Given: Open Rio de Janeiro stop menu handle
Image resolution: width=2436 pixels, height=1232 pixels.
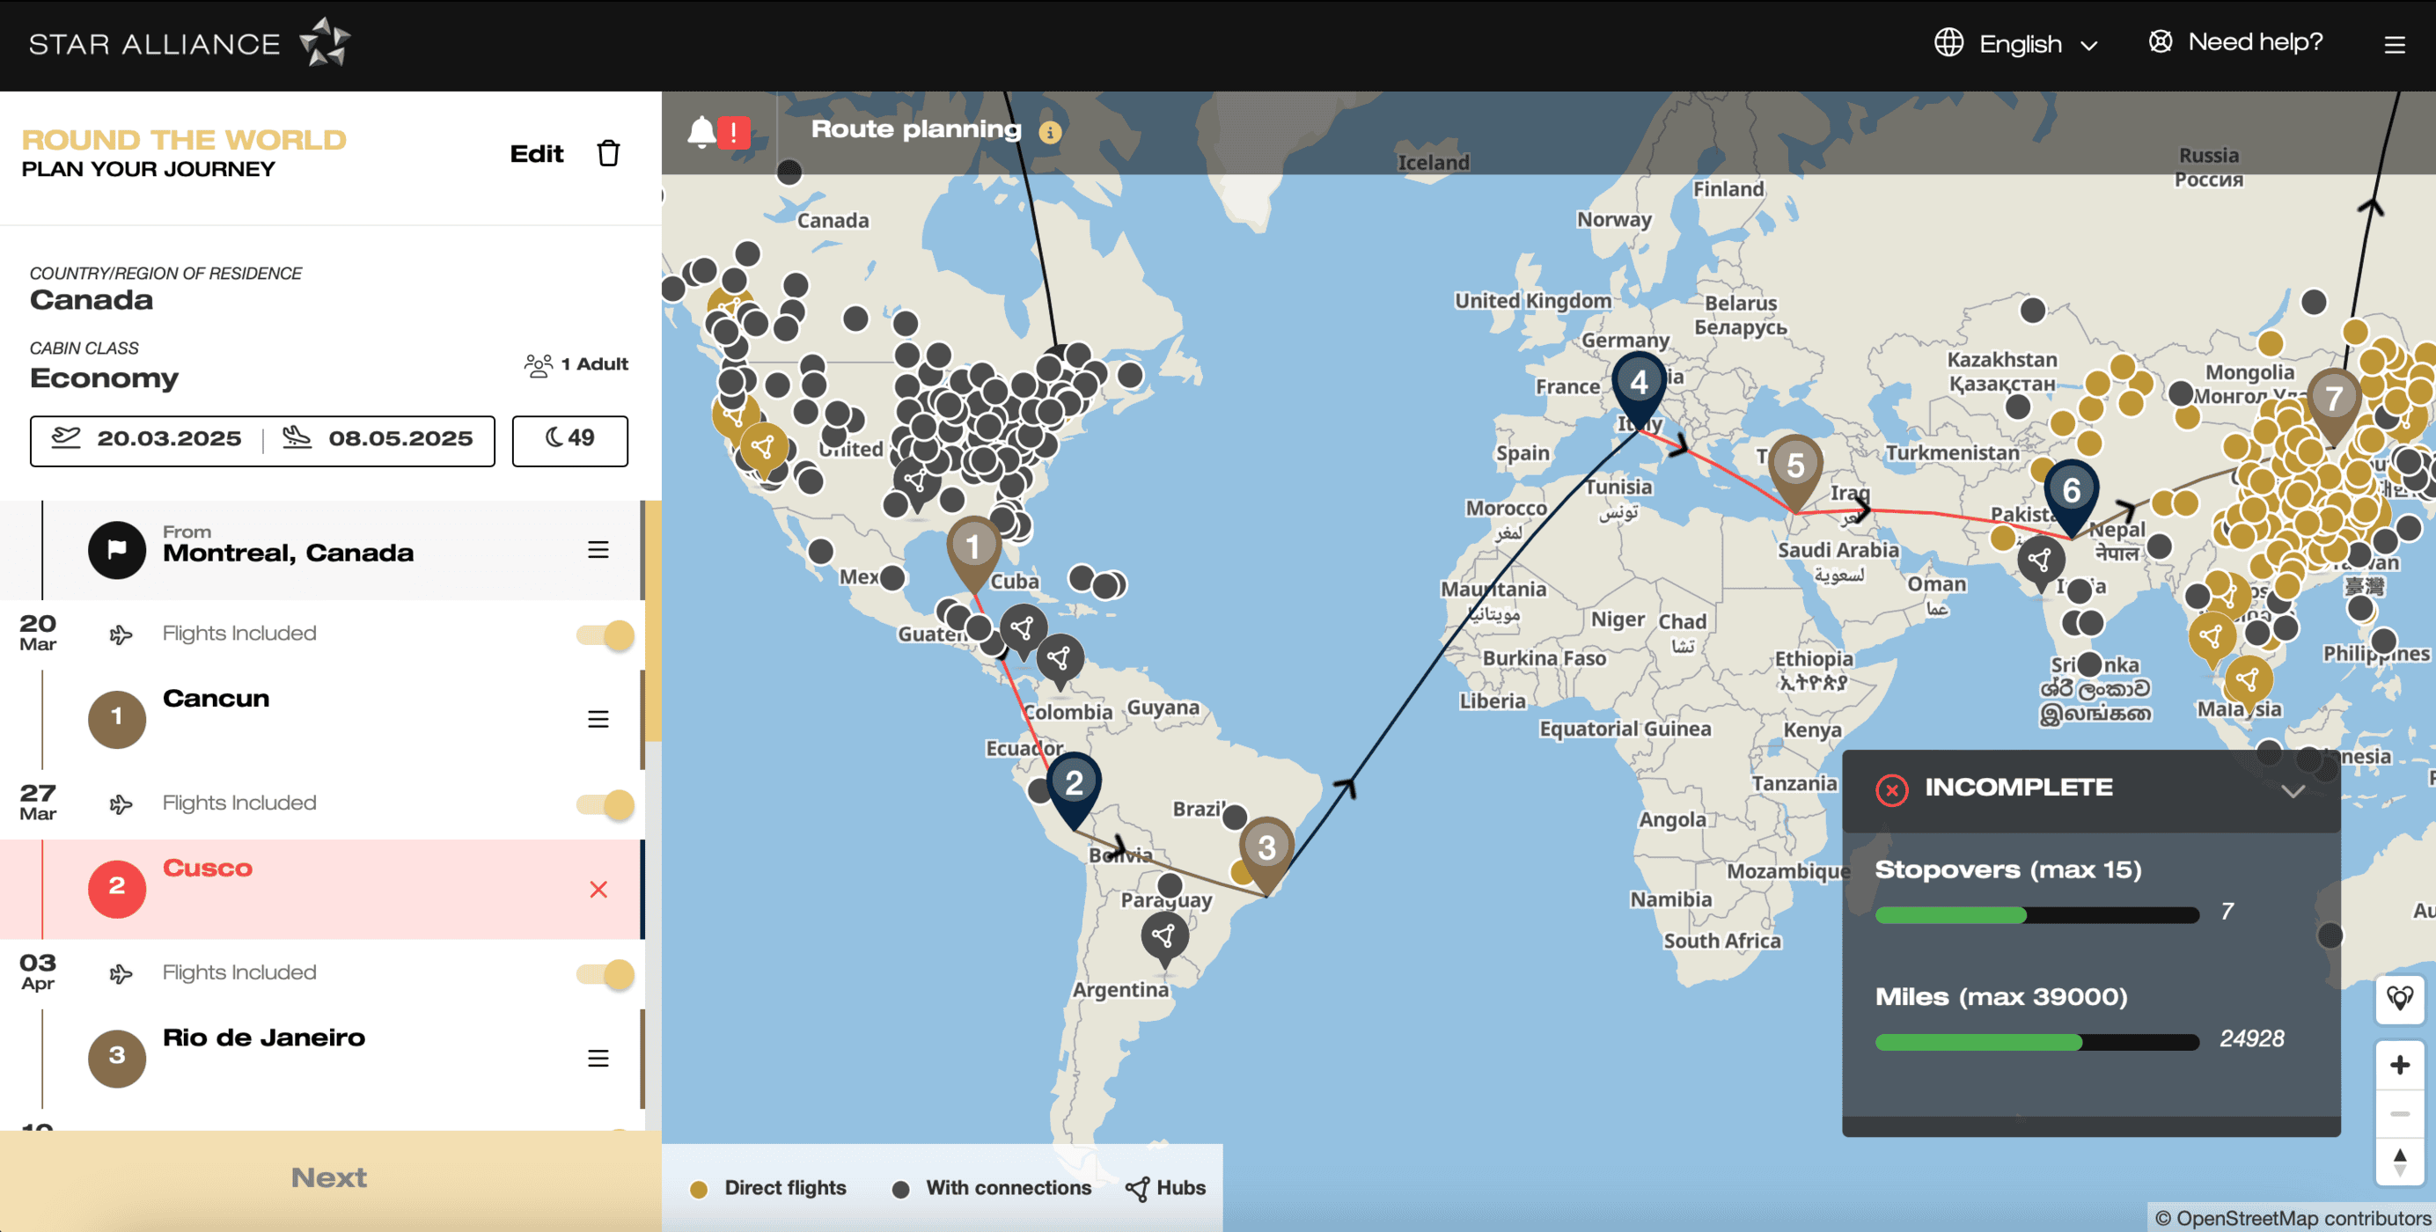Looking at the screenshot, I should 598,1058.
